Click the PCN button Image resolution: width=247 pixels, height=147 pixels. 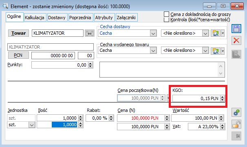(x=18, y=55)
